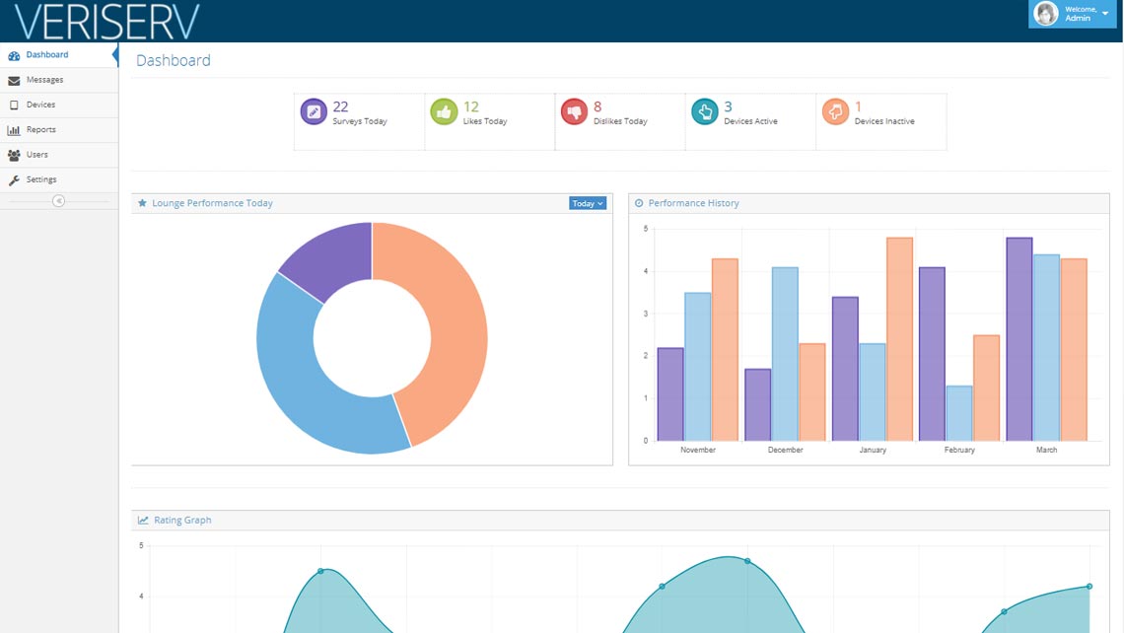Click the Surveys Today pencil icon
Screen dimensions: 1124x633
[x=314, y=112]
